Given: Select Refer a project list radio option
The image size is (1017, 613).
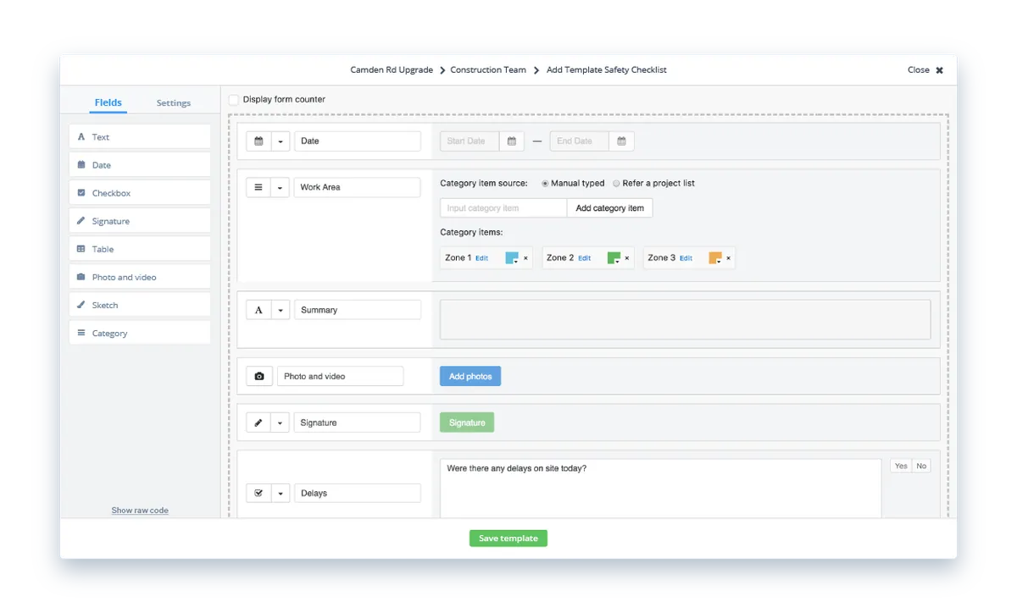Looking at the screenshot, I should point(616,183).
